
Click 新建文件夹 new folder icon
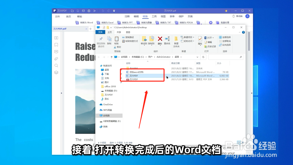(x=176, y=42)
